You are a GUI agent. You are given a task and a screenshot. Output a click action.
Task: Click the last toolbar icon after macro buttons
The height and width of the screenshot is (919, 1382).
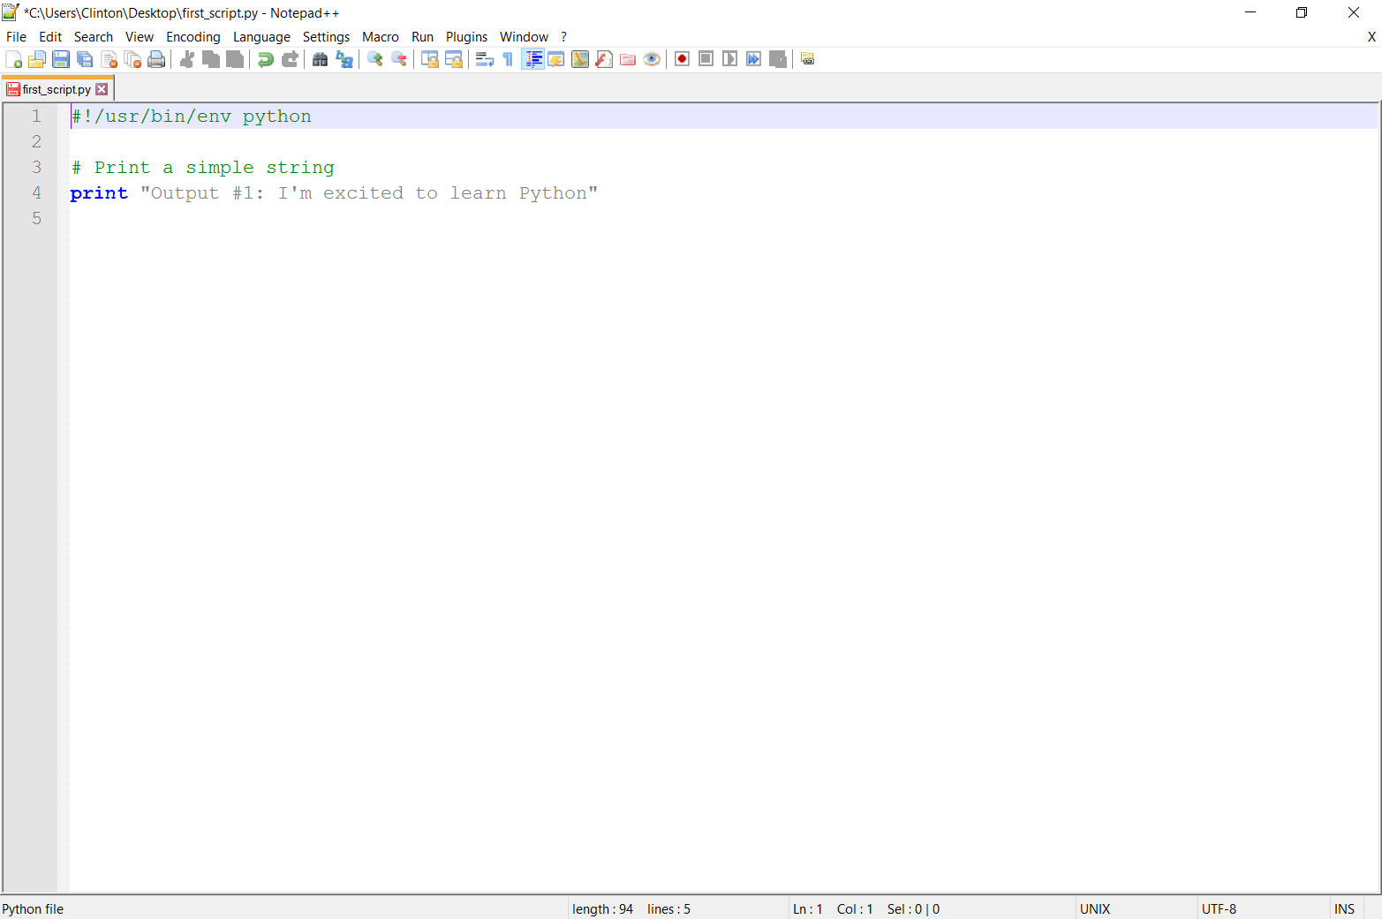point(807,59)
